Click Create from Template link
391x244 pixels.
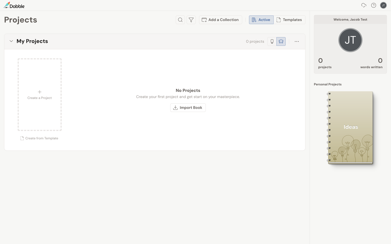39,138
